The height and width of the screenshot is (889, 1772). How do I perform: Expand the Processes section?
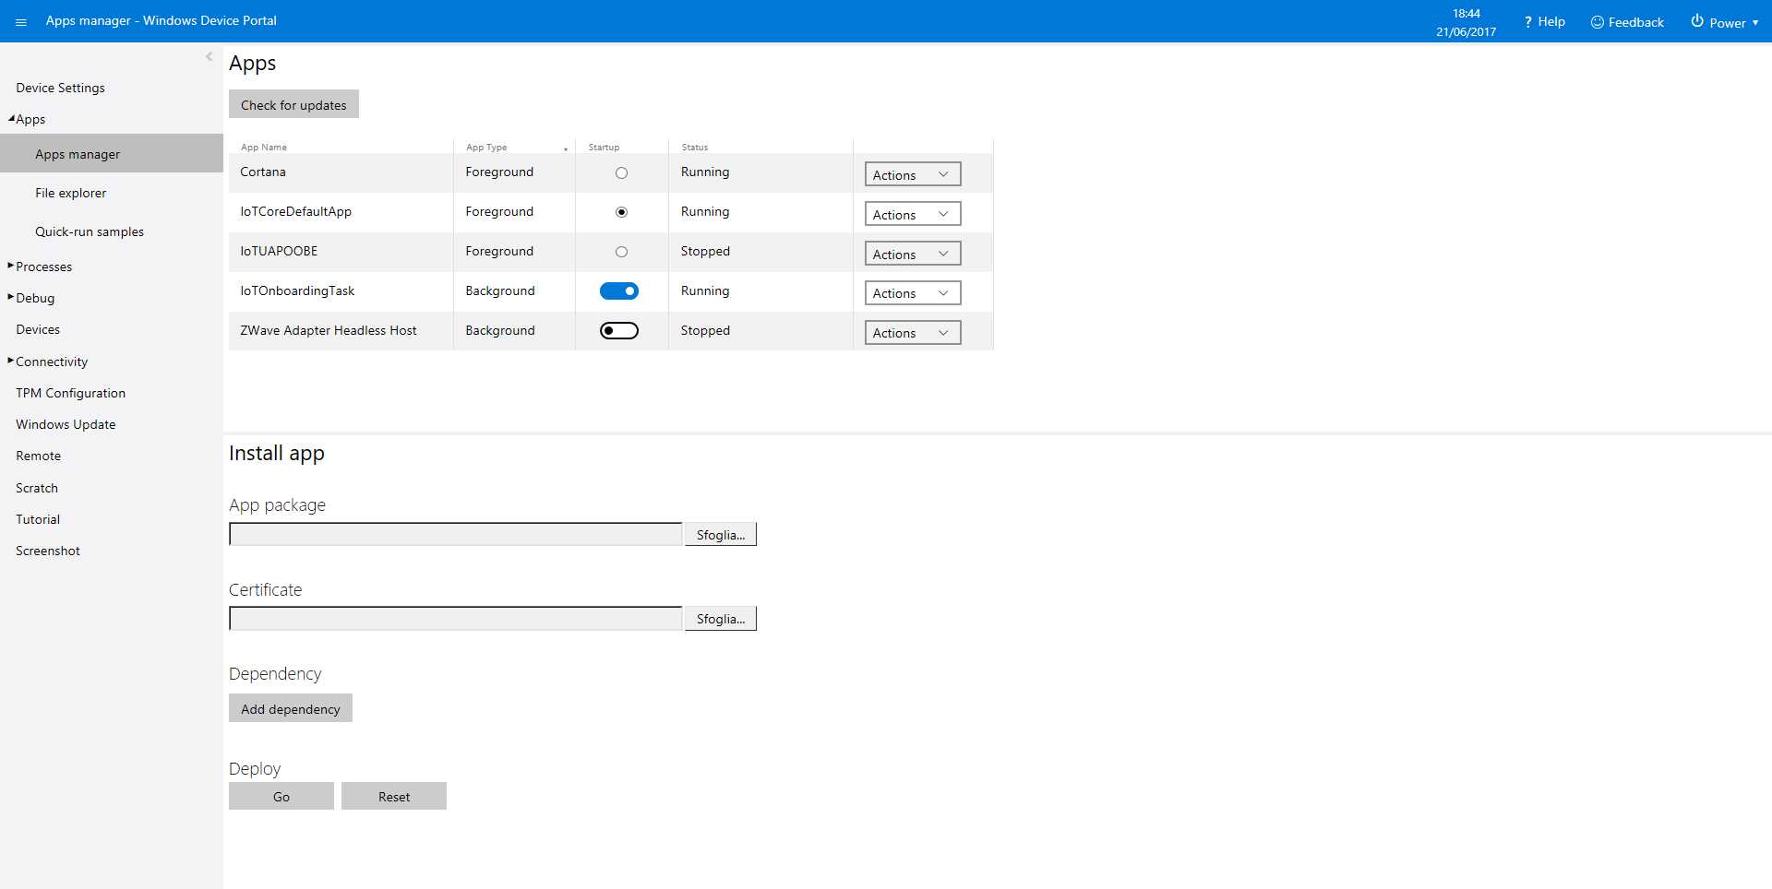10,266
